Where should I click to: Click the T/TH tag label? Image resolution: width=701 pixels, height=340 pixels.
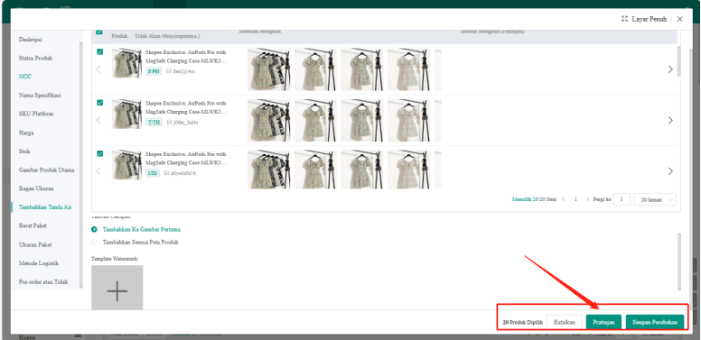pos(154,123)
